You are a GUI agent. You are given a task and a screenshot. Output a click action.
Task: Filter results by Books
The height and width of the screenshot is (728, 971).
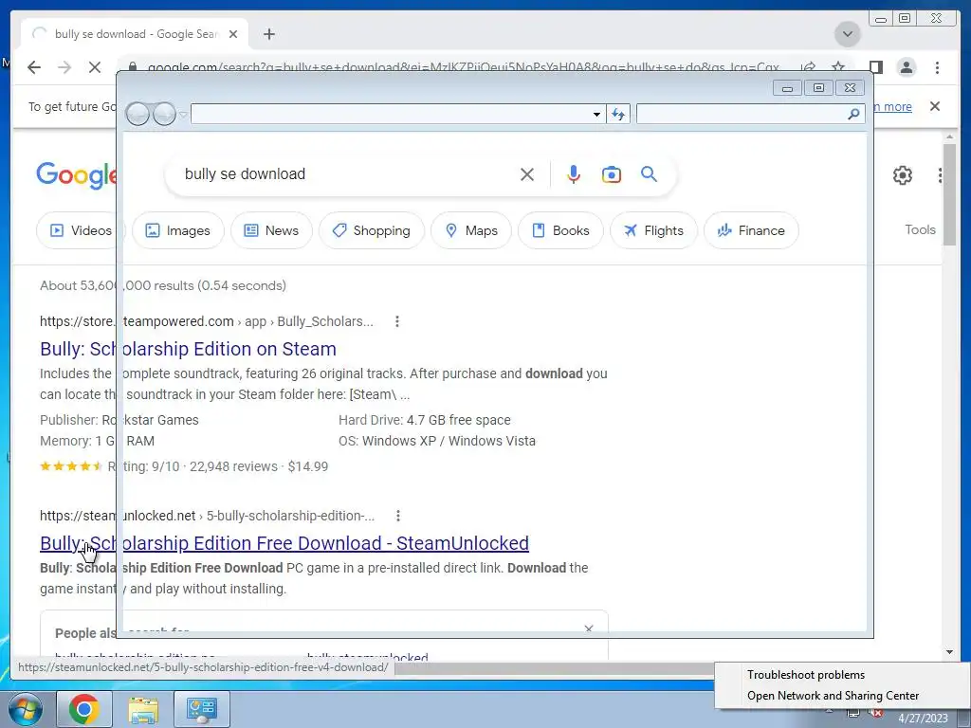(x=560, y=230)
